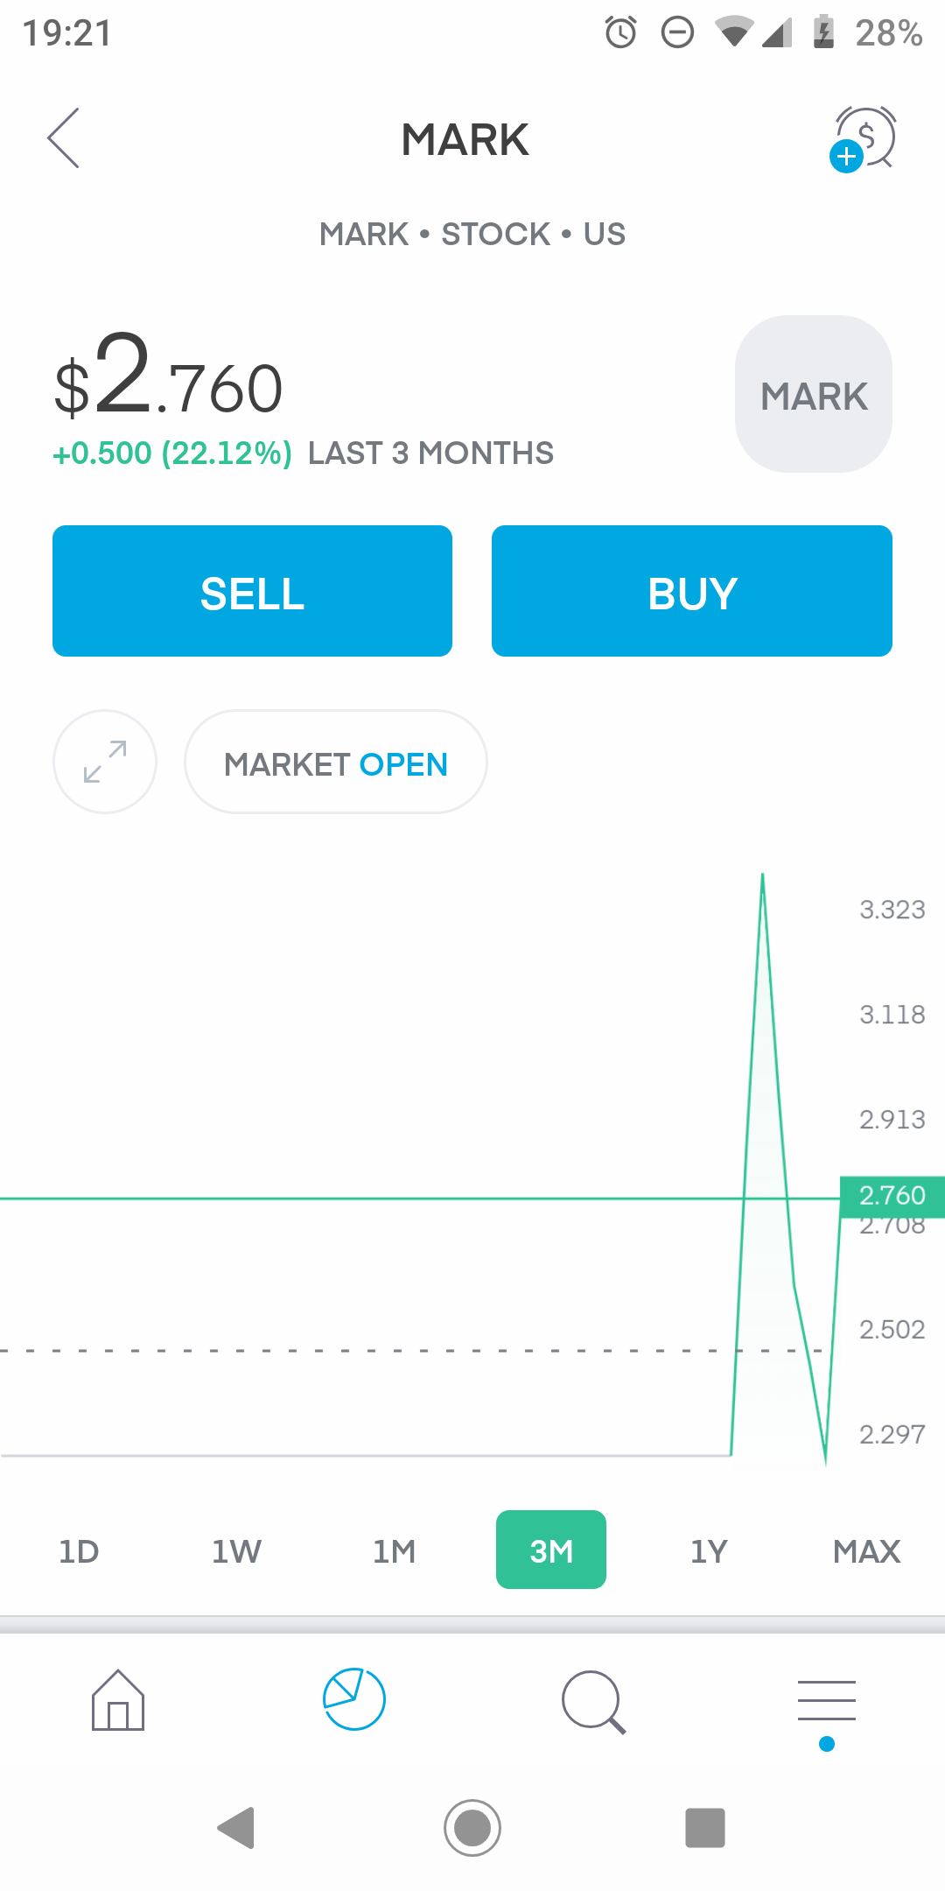The image size is (945, 1891).
Task: Switch chart range to 1W
Action: [x=236, y=1551]
